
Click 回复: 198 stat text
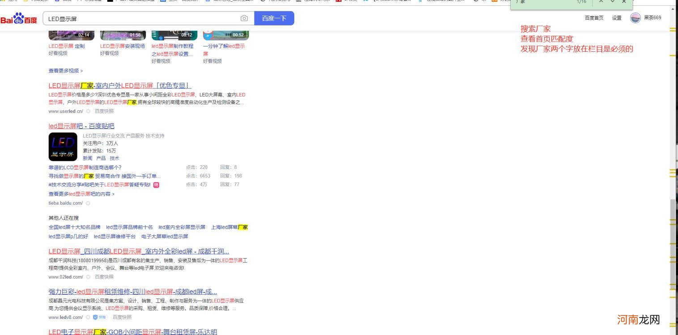(231, 176)
